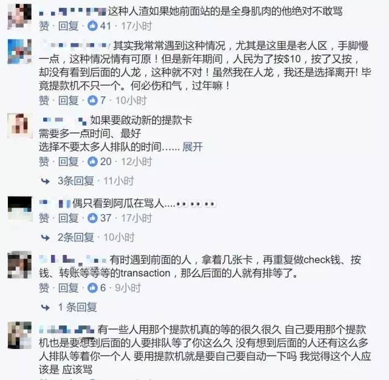Viewport: 389px width, 380px height.
Task: Expand the 3条回复 thread
Action: tap(76, 181)
